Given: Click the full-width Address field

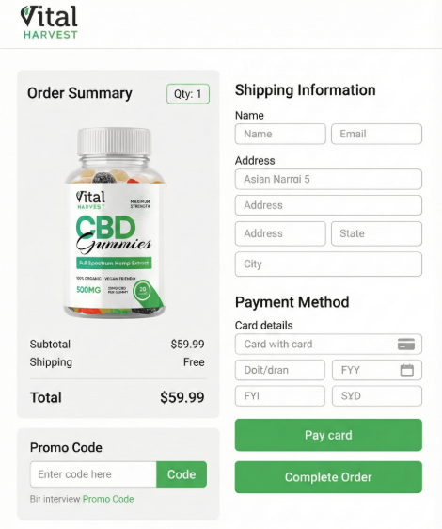Looking at the screenshot, I should click(328, 205).
